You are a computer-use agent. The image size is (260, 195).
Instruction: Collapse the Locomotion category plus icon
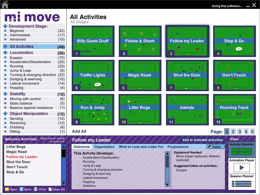coord(5,53)
